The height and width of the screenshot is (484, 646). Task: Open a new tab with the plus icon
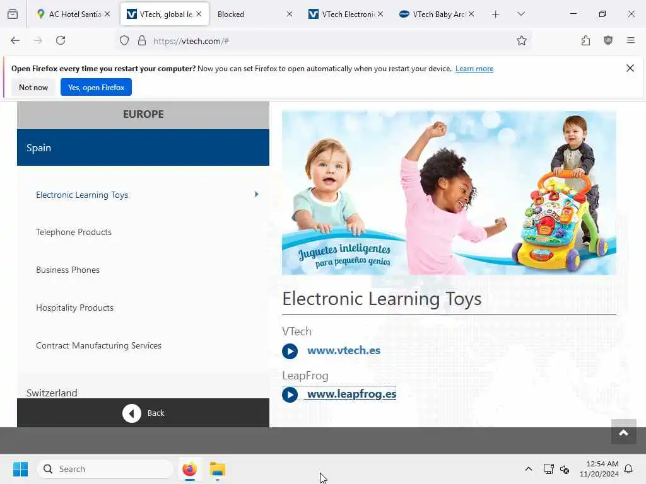496,14
